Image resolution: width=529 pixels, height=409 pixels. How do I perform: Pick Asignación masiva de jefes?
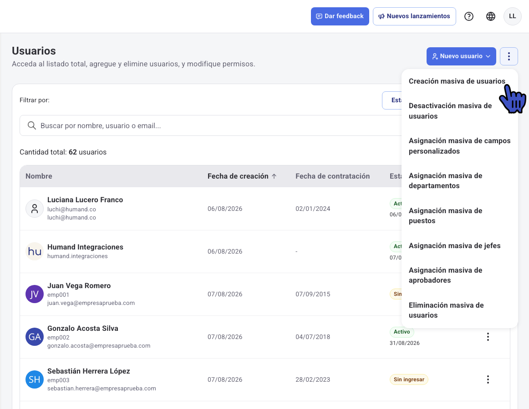(x=460, y=245)
